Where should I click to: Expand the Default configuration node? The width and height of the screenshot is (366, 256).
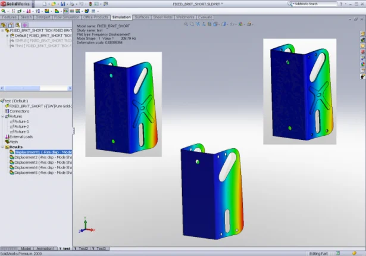click(8, 36)
